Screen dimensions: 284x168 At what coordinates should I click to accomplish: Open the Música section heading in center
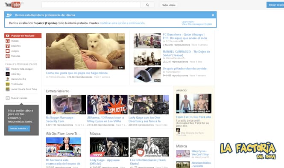tap(95, 134)
